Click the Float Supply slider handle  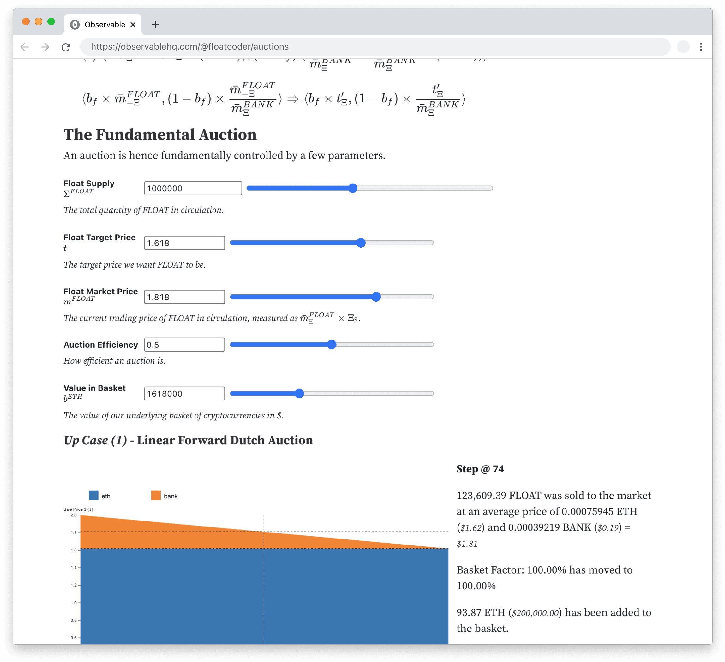(x=353, y=188)
